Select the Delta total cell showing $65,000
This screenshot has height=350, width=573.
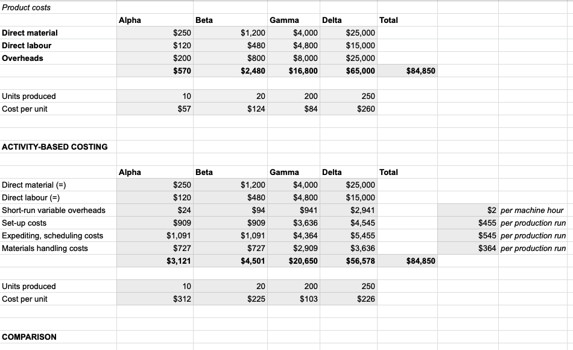point(360,71)
